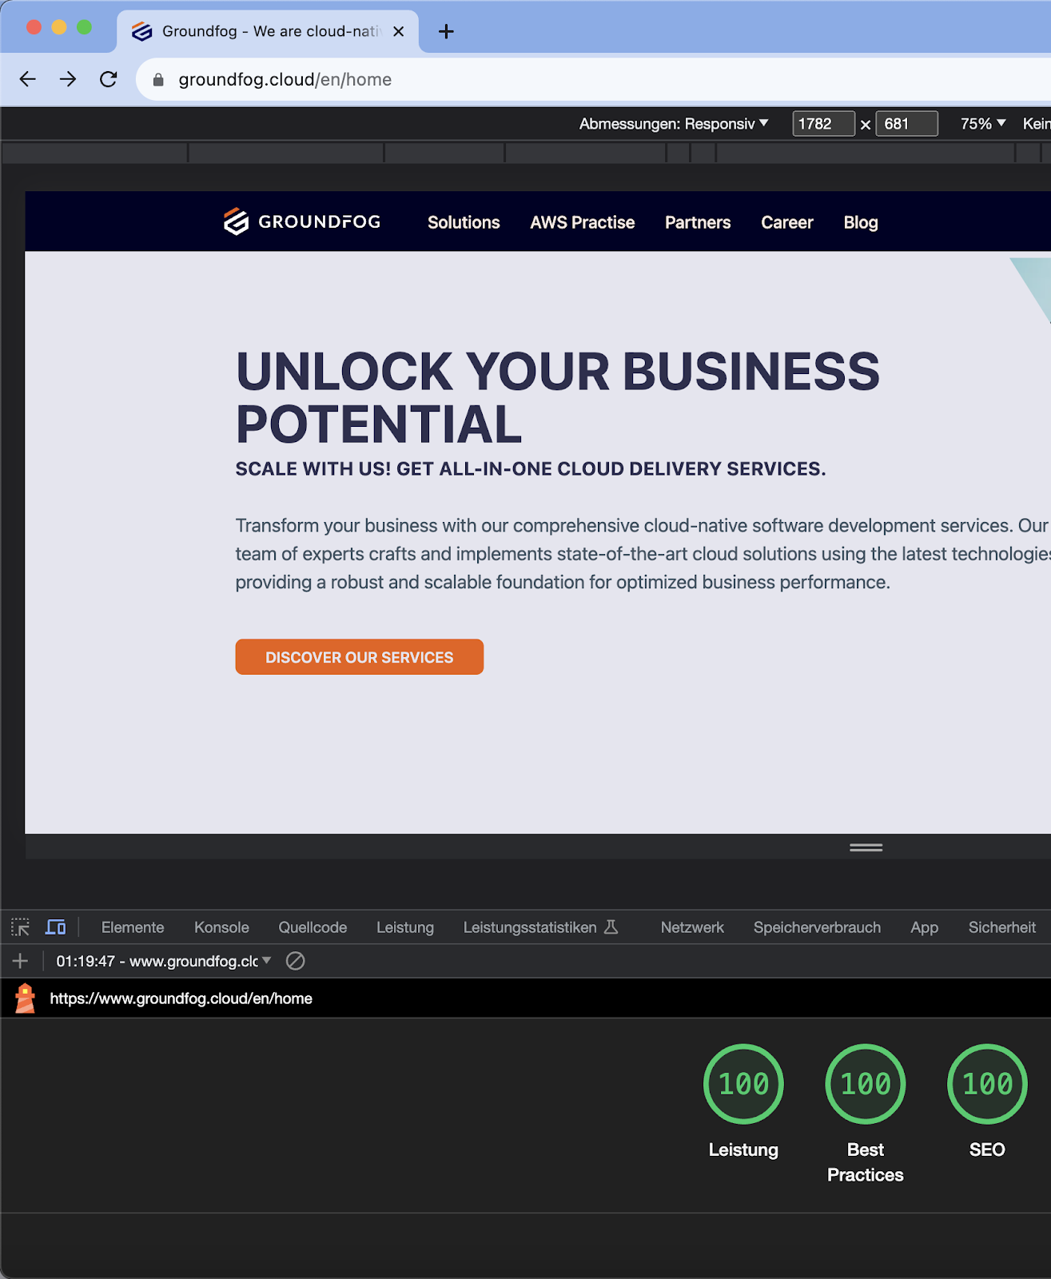
Task: Expand the report selector 01:19:47 dropdown
Action: (164, 961)
